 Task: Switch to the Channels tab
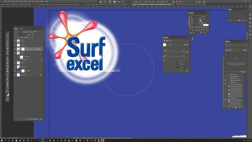click(21, 29)
